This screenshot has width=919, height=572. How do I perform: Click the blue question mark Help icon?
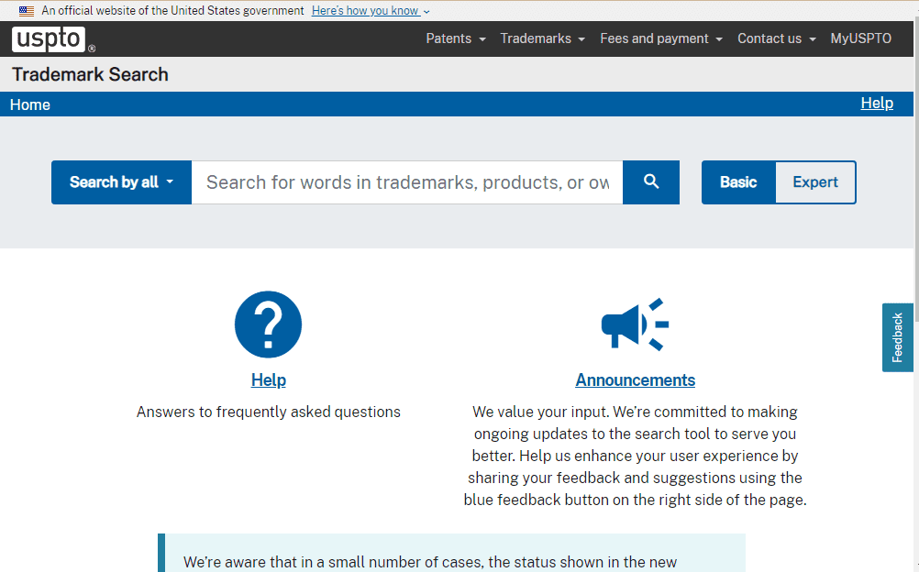[269, 324]
